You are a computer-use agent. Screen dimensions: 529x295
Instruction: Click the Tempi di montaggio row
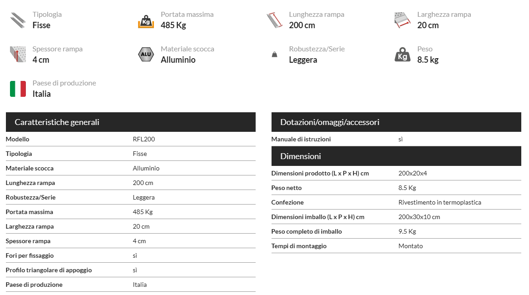point(396,246)
